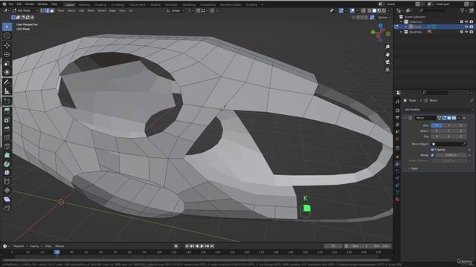Select the Edge Slide tool
Screen dimensions: 476x267
tap(7, 182)
